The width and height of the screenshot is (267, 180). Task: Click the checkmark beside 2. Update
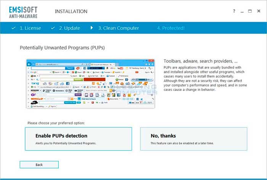53,28
